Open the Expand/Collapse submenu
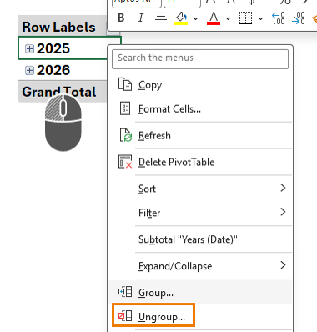This screenshot has width=317, height=332. coord(200,266)
